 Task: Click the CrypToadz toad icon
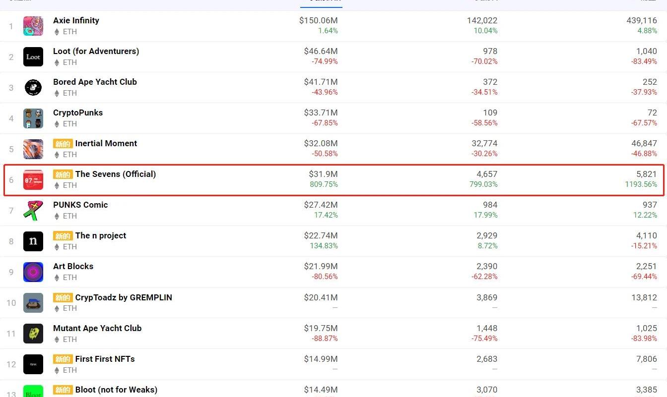(33, 303)
